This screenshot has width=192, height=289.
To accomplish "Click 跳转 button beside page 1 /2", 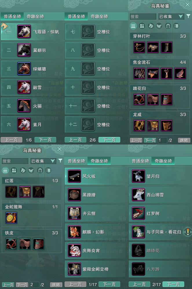I will pos(184,140).
